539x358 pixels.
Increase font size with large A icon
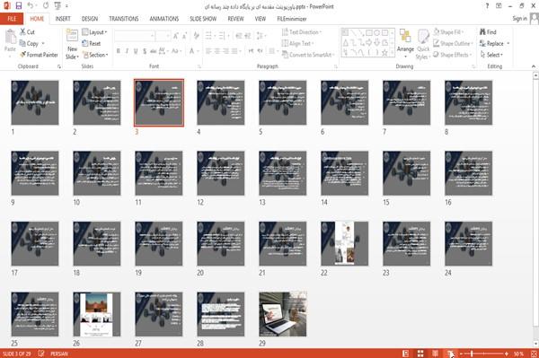click(x=176, y=35)
